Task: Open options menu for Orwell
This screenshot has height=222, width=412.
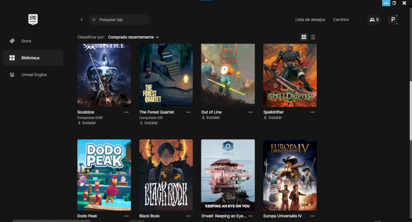Action: pos(250,216)
